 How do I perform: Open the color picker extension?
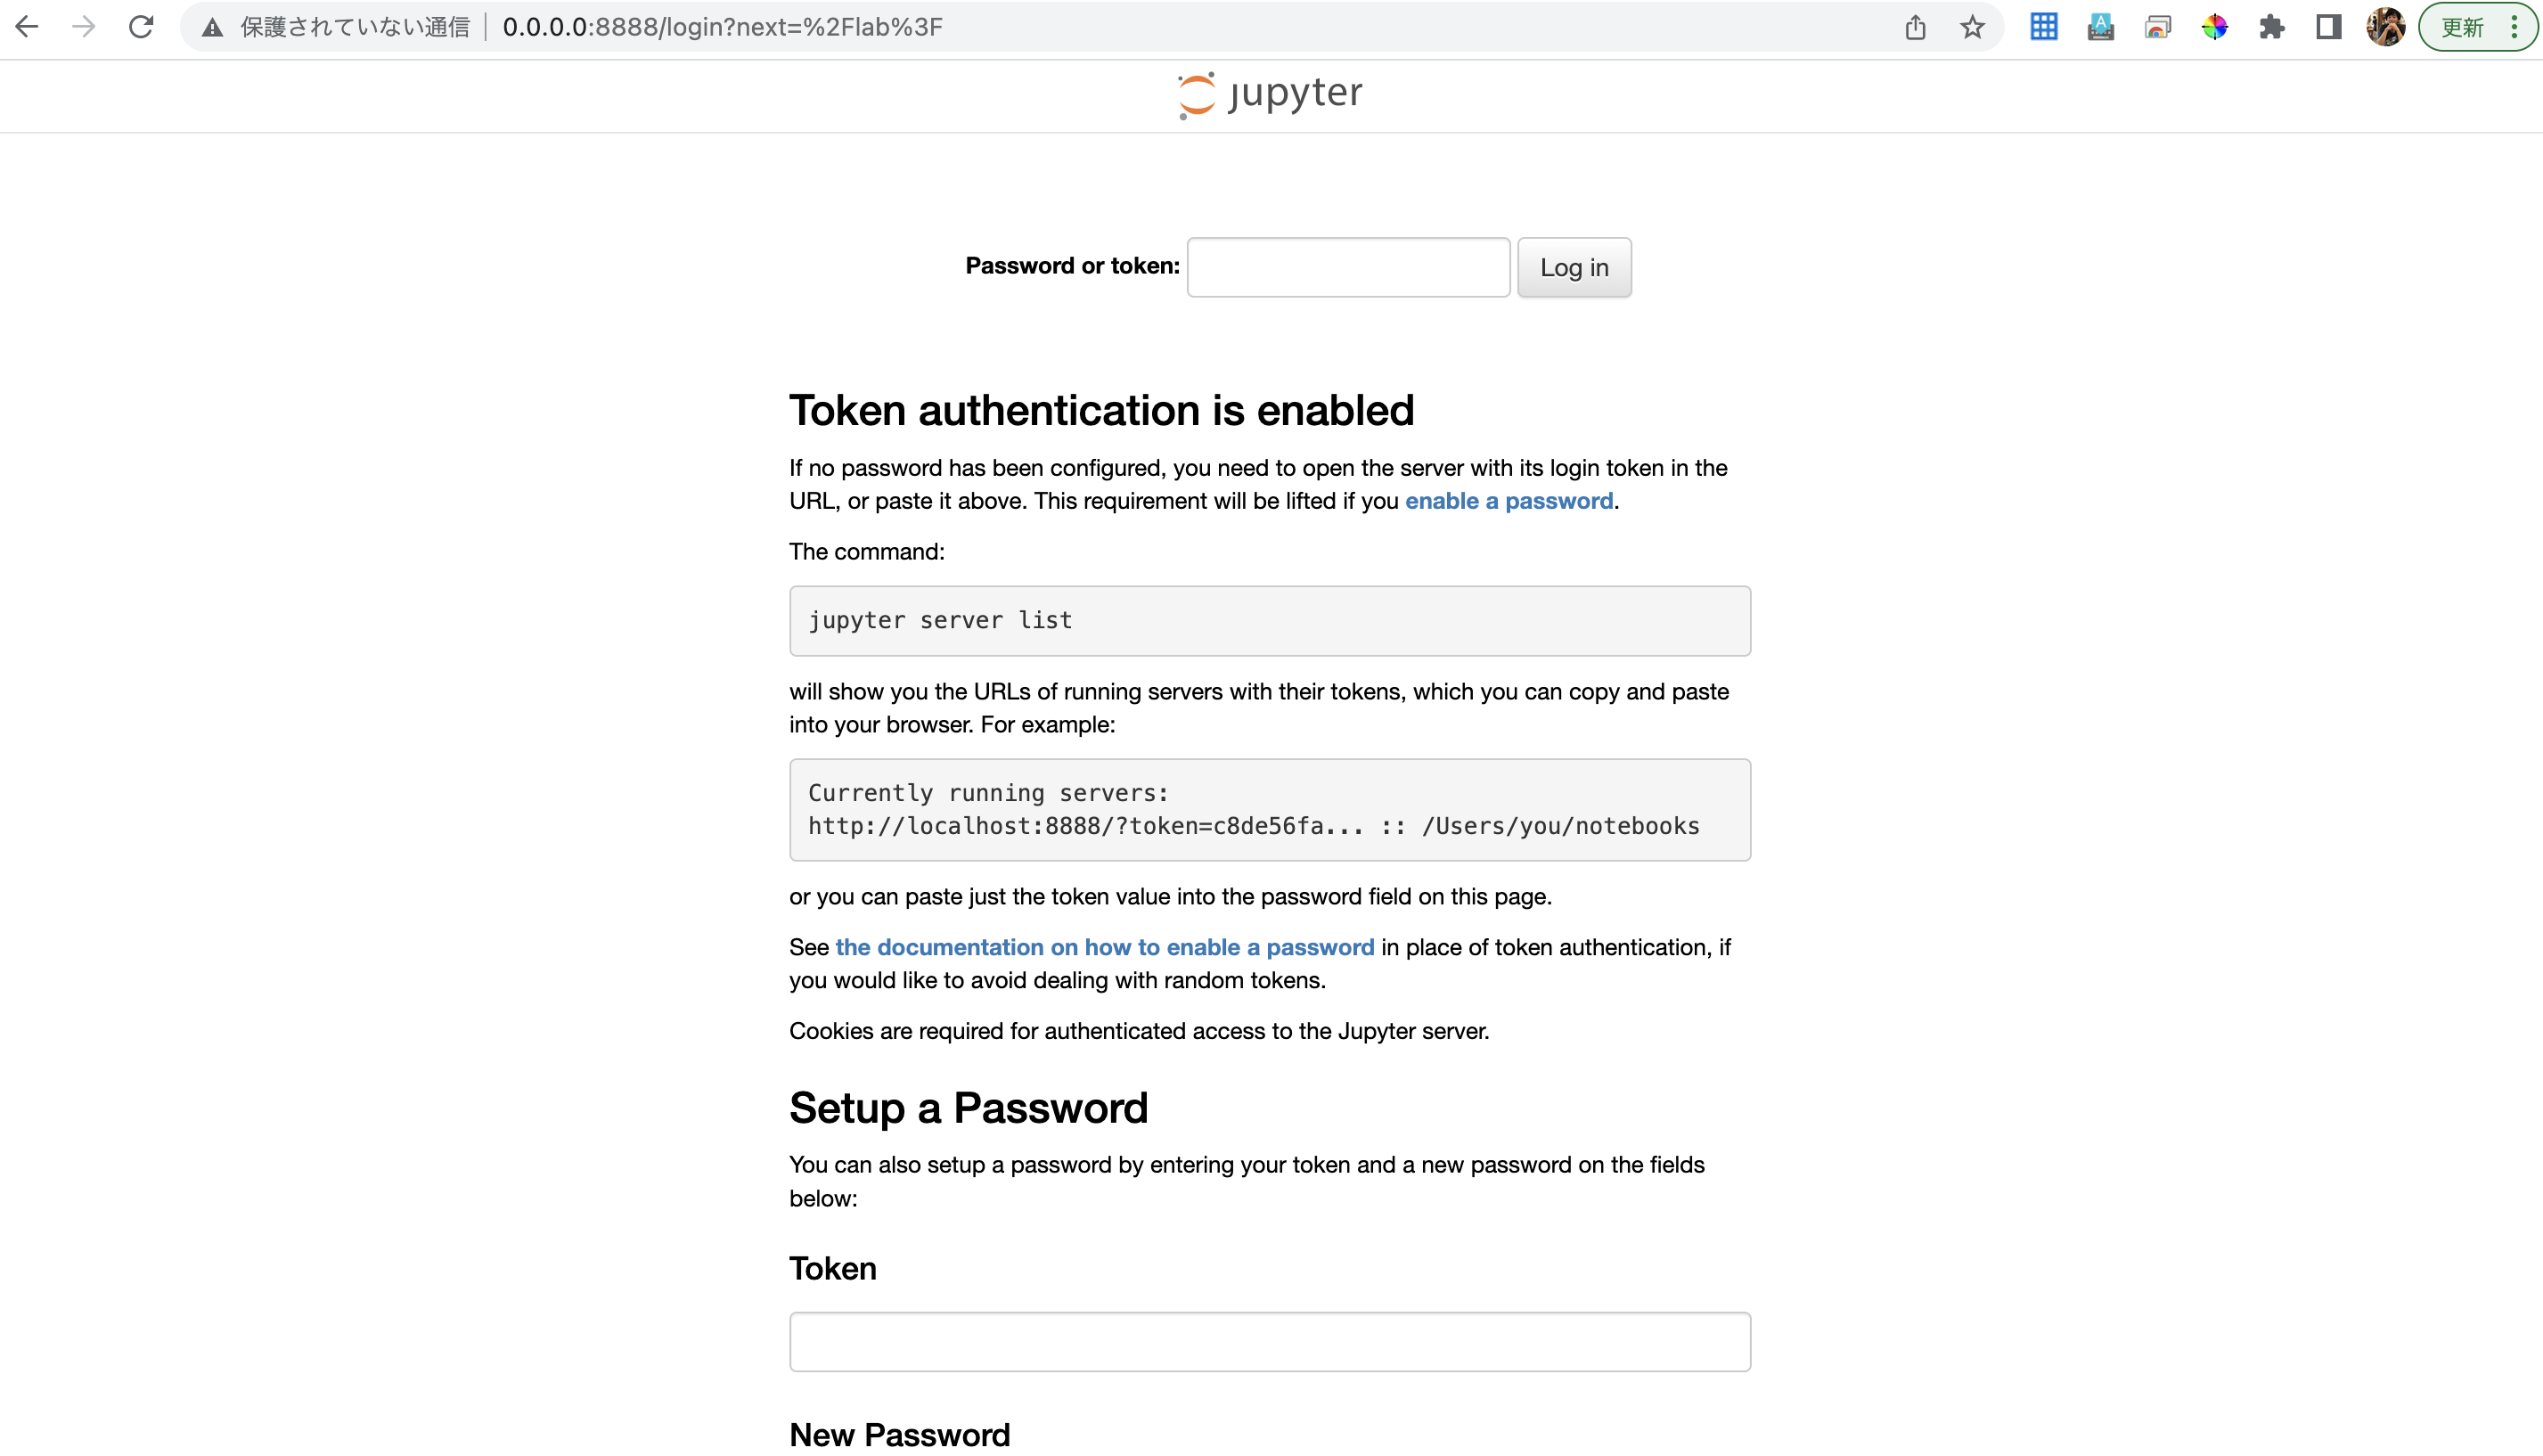click(2216, 27)
